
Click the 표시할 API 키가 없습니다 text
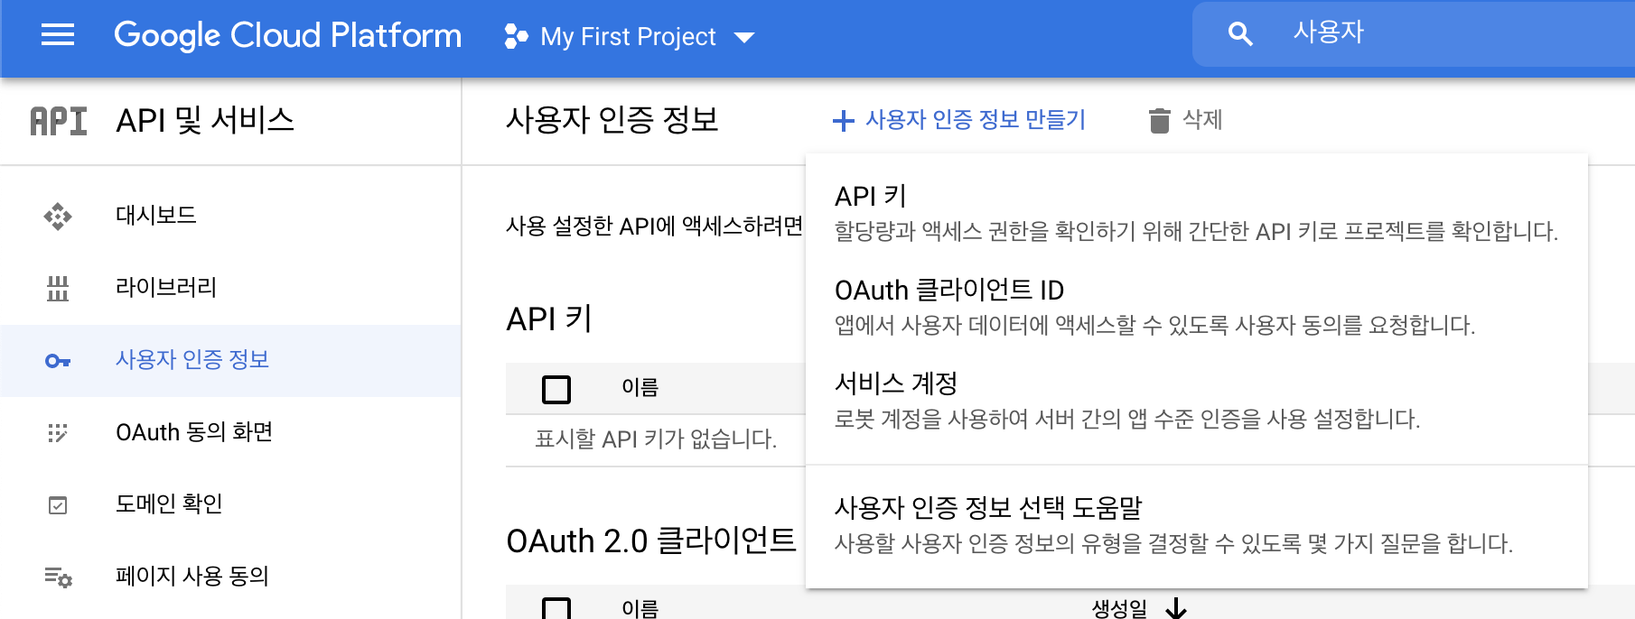point(656,439)
